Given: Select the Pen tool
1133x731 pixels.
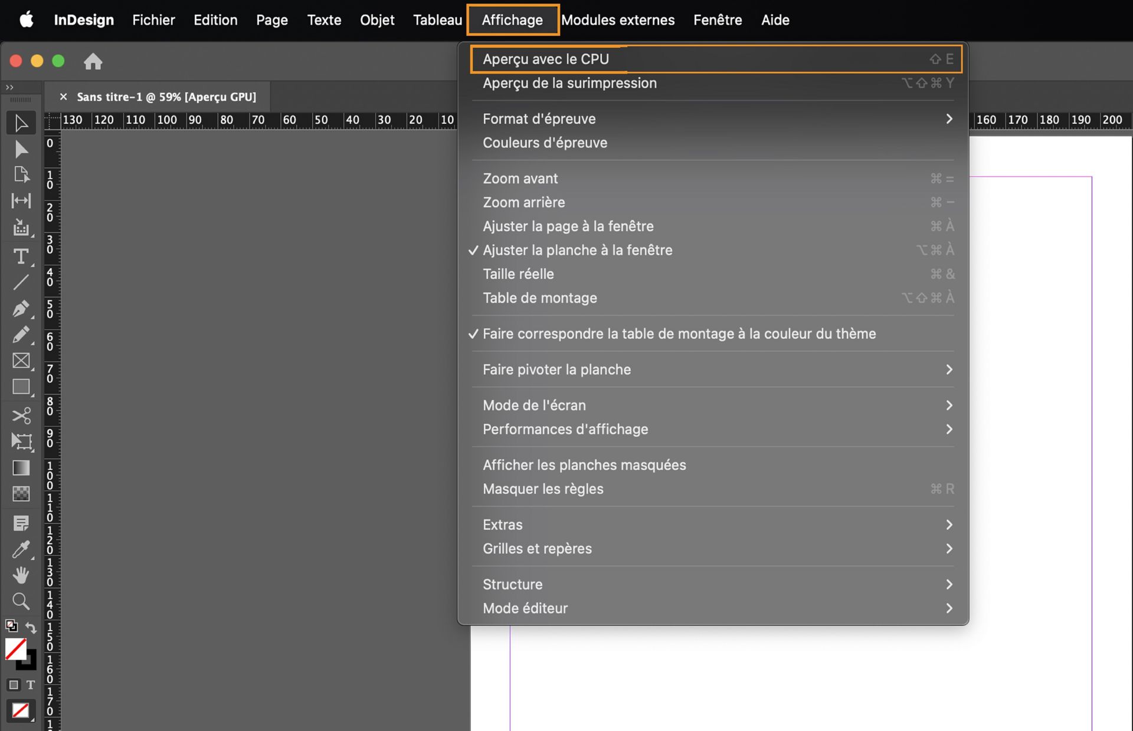Looking at the screenshot, I should click(x=21, y=309).
